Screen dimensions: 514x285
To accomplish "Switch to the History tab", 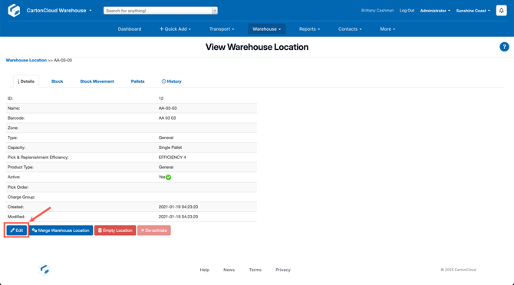I will [x=171, y=81].
